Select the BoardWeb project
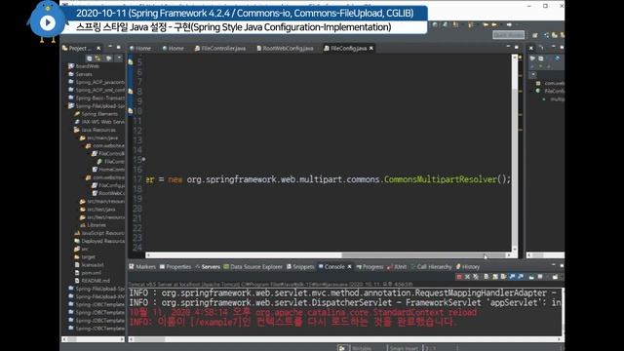 click(x=84, y=66)
